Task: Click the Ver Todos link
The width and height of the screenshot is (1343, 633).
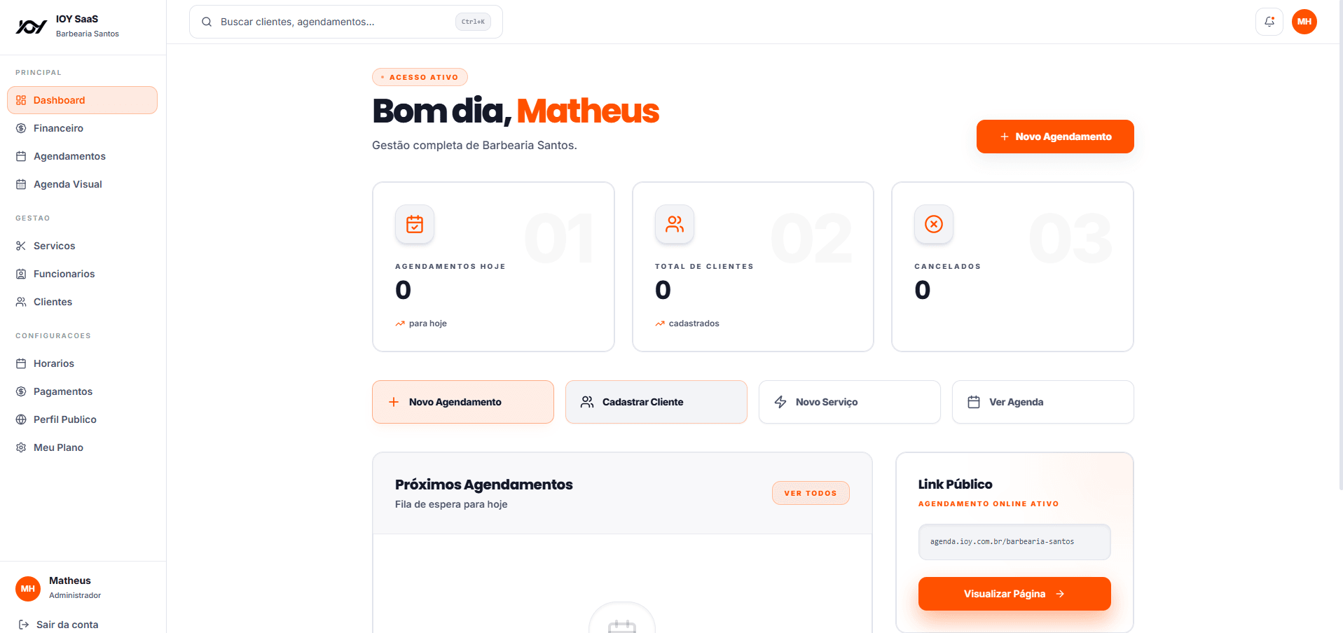Action: click(811, 493)
